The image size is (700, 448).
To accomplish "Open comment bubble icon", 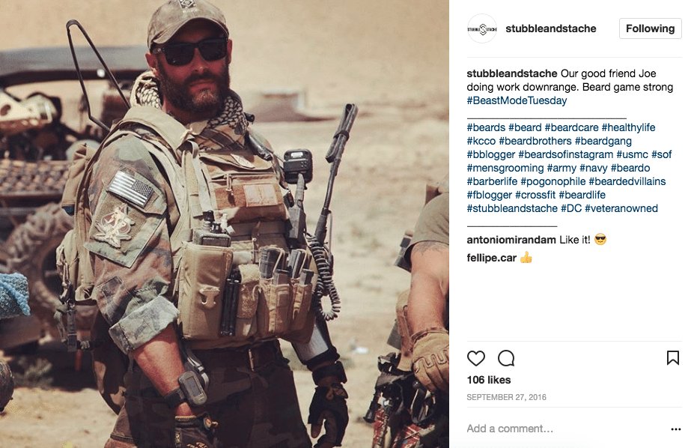I will click(x=506, y=358).
